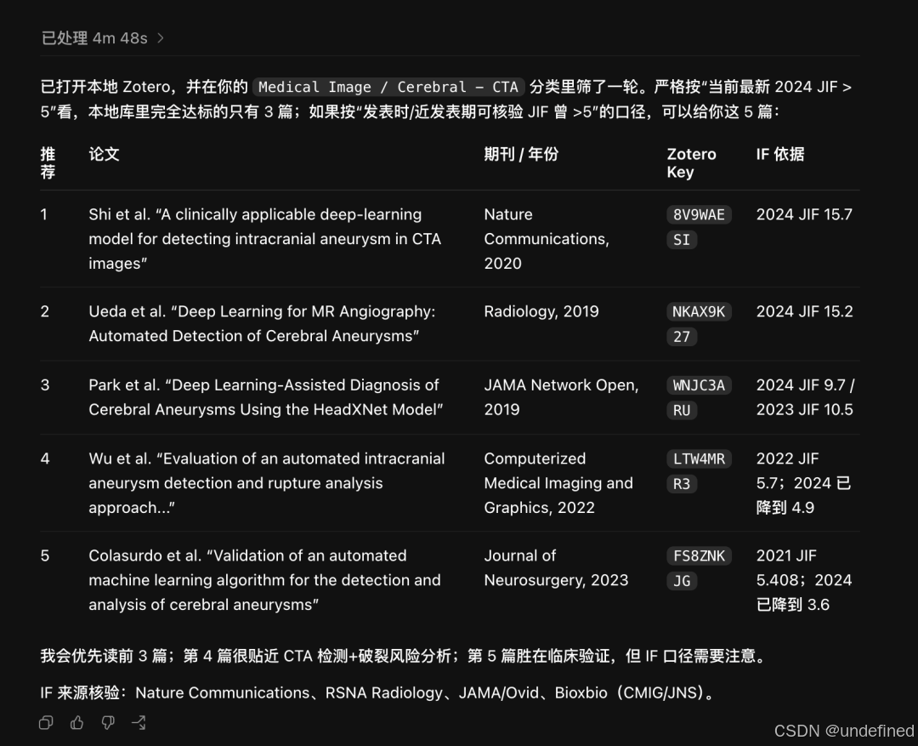This screenshot has height=746, width=918.
Task: Click the Zotero Key column header
Action: tap(691, 163)
